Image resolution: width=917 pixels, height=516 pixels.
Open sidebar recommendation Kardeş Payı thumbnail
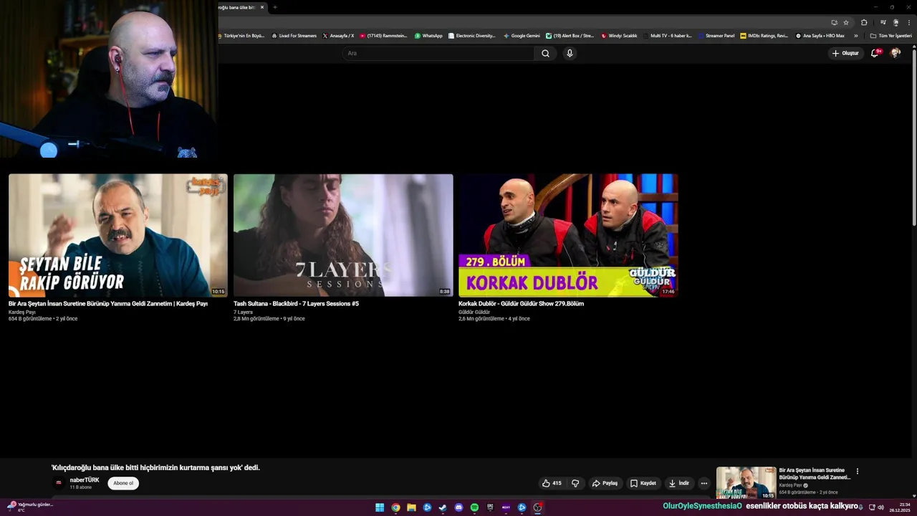pos(746,483)
